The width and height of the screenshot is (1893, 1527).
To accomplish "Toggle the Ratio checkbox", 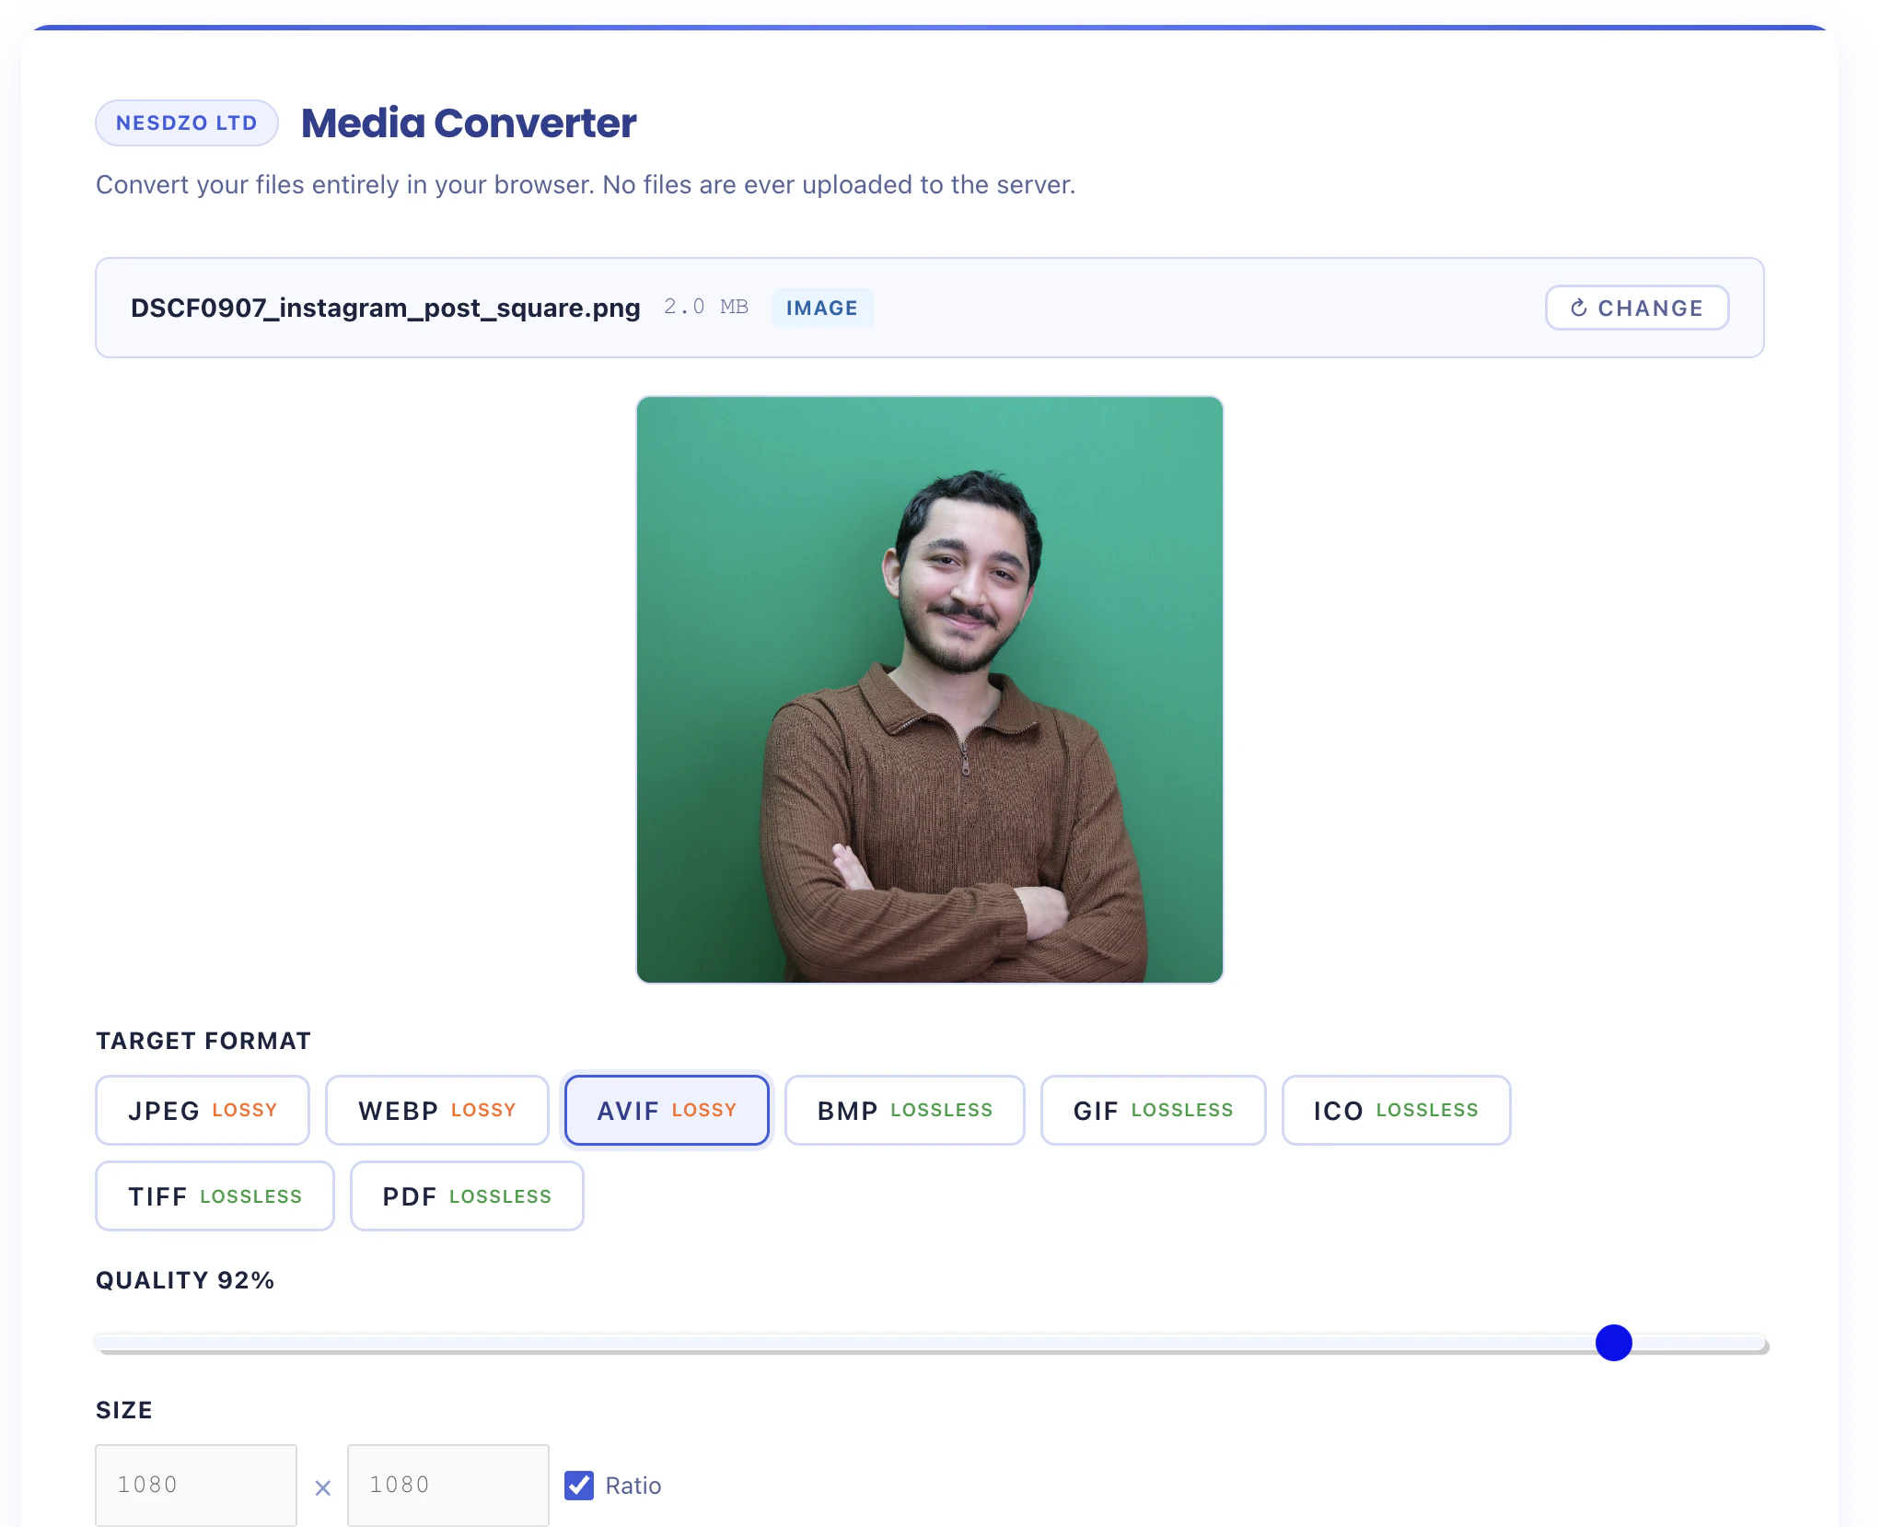I will point(579,1485).
